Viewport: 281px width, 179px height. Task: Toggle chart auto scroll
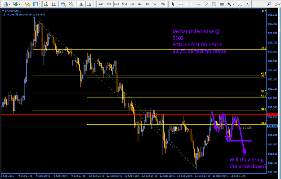[x=81, y=4]
